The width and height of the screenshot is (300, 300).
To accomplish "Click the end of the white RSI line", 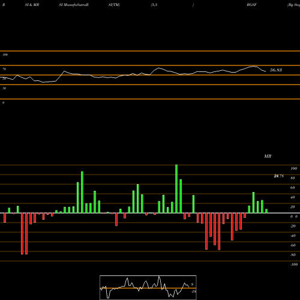I will point(266,71).
